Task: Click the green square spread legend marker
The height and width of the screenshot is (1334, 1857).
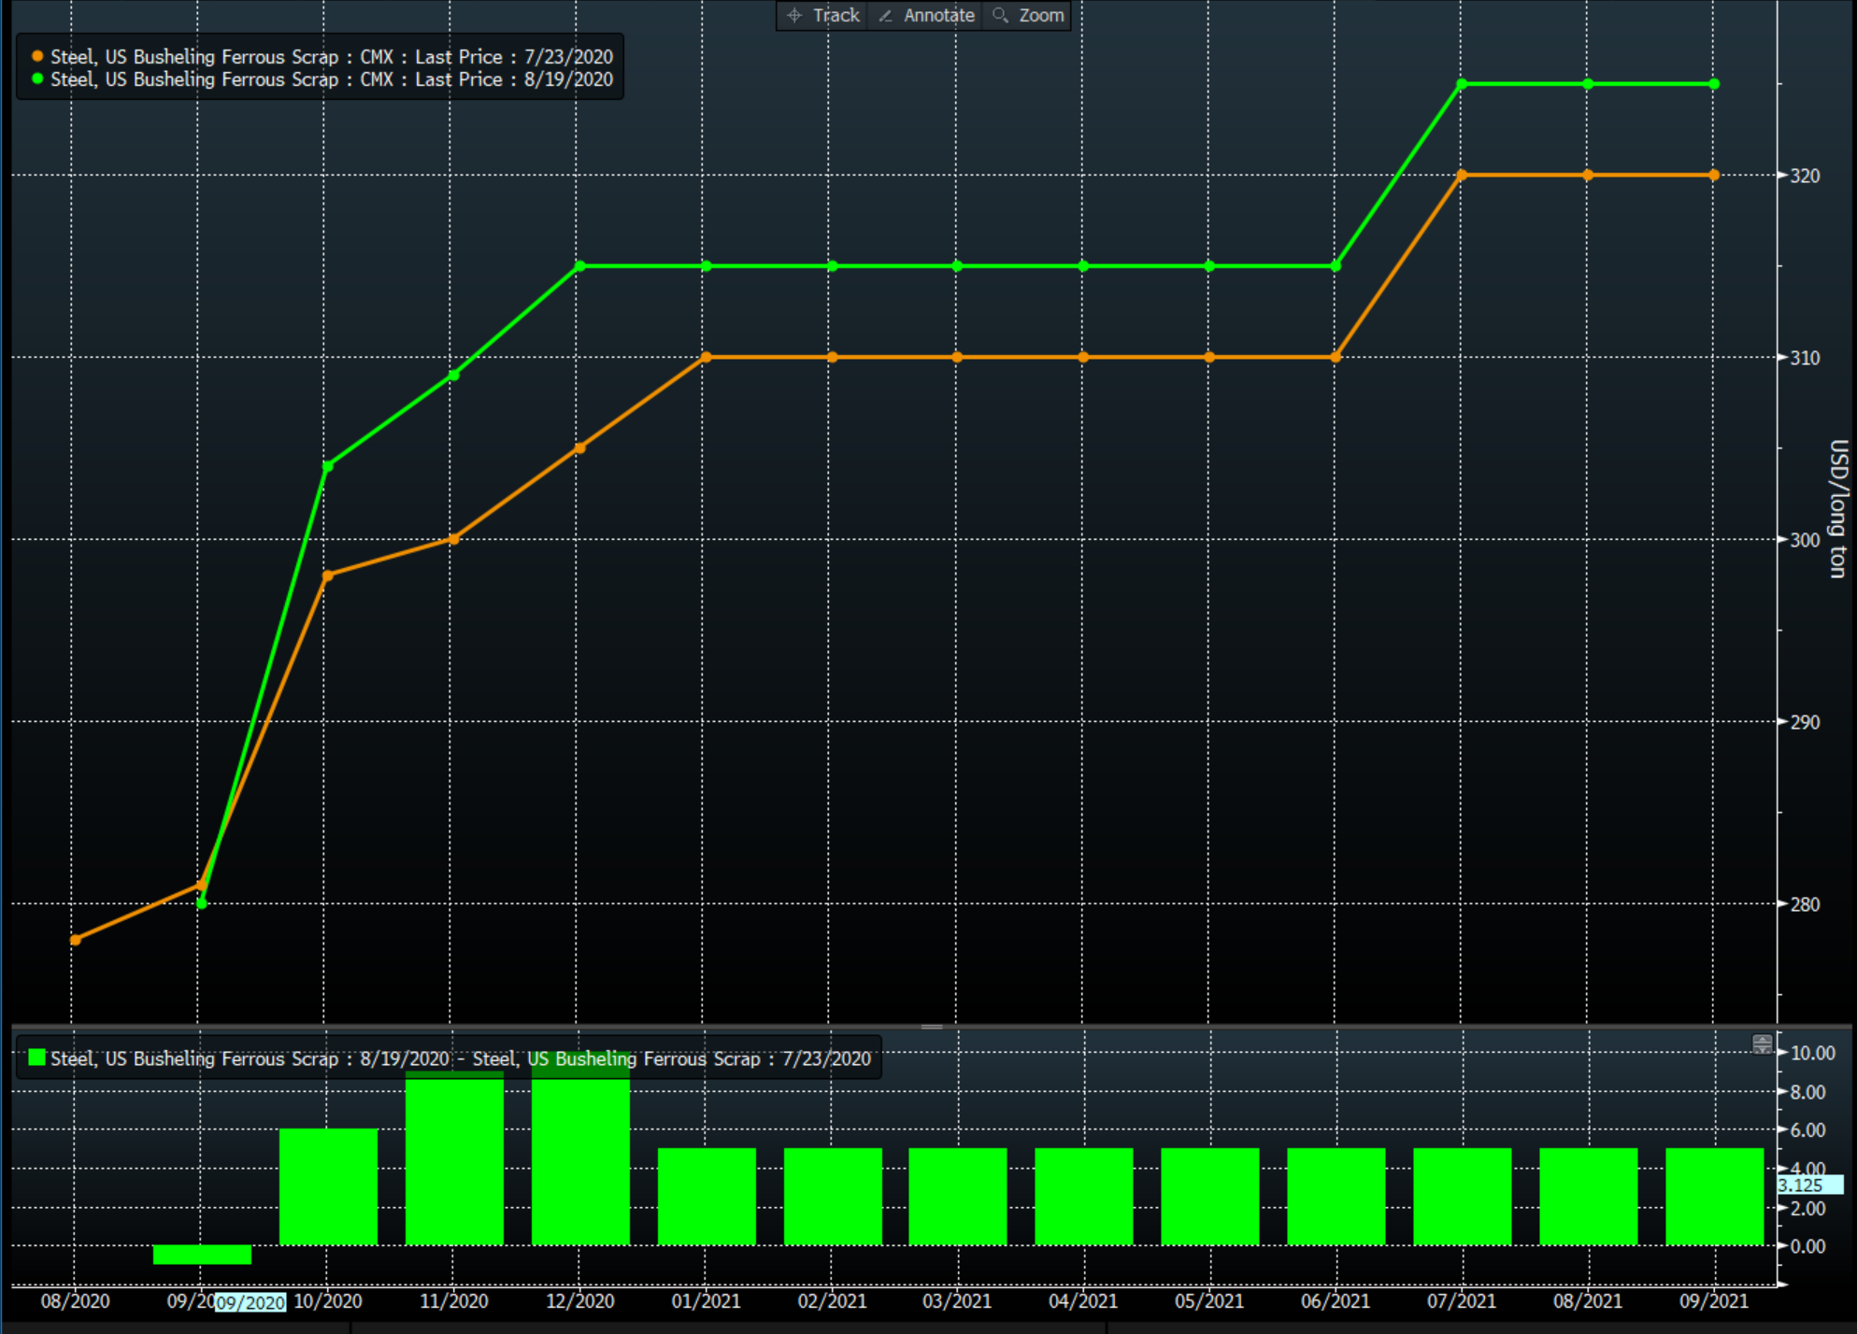Action: pyautogui.click(x=37, y=1057)
